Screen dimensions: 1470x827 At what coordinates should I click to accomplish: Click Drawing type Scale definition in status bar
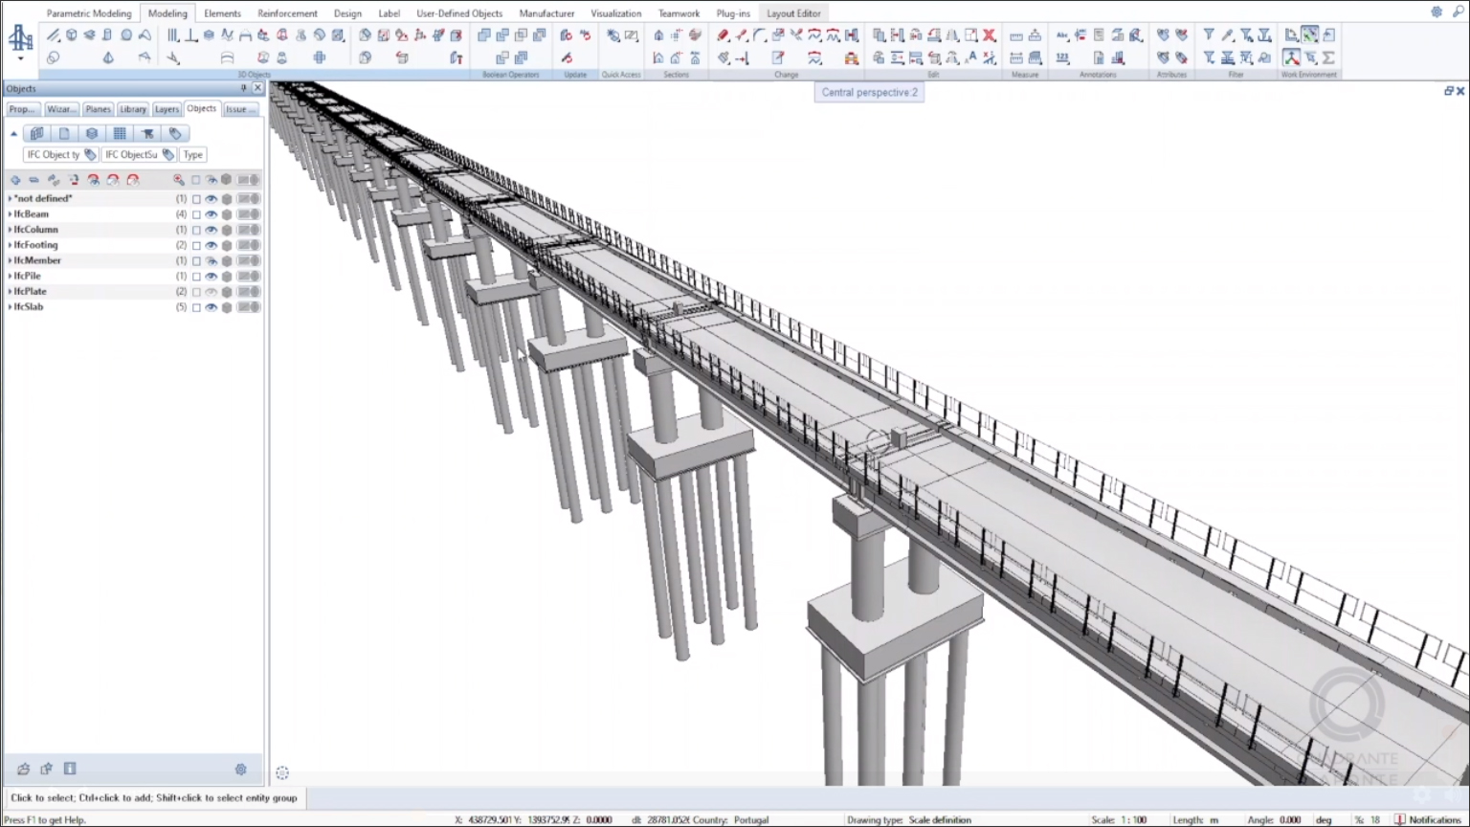click(x=909, y=819)
